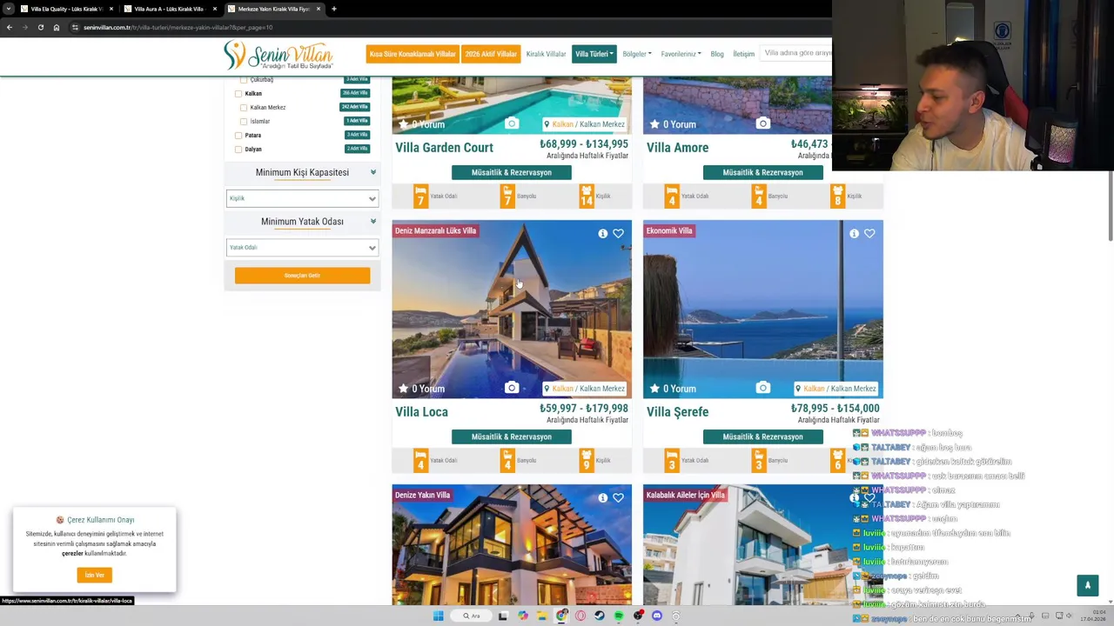
Task: Click the page vertical scrollbar thumb
Action: coord(1111,206)
